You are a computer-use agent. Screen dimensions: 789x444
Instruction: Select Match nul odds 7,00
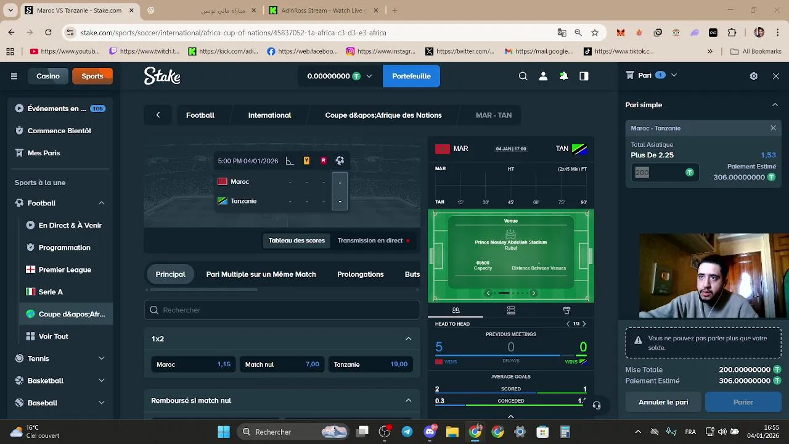[282, 364]
